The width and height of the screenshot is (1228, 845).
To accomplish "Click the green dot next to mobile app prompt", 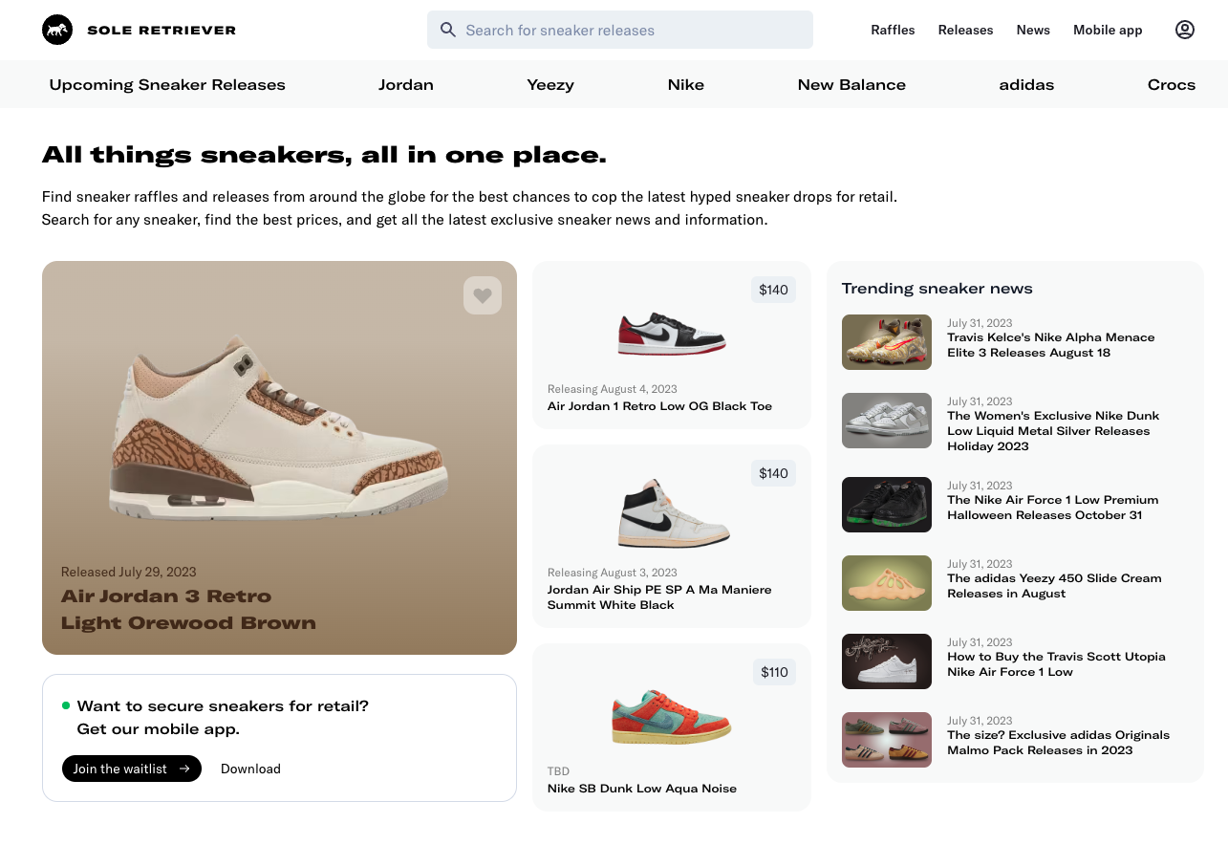I will tap(64, 704).
